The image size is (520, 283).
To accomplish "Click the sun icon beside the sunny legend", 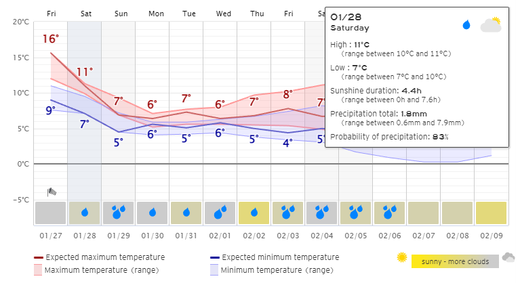I will point(401,257).
